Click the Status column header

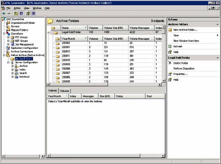130,96
